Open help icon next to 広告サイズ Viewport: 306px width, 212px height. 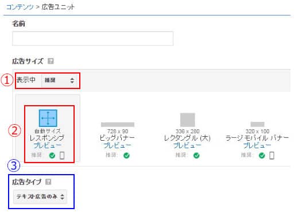point(51,61)
